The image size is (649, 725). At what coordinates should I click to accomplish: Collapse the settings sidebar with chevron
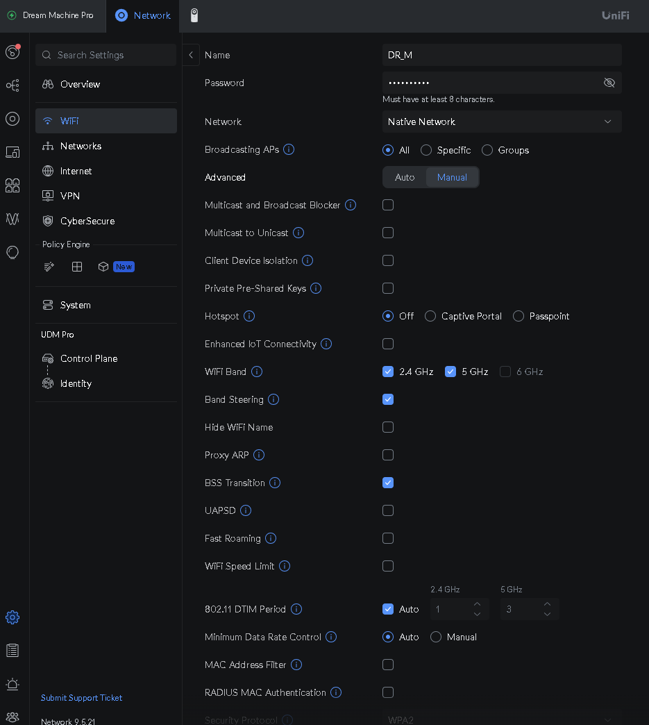click(191, 55)
